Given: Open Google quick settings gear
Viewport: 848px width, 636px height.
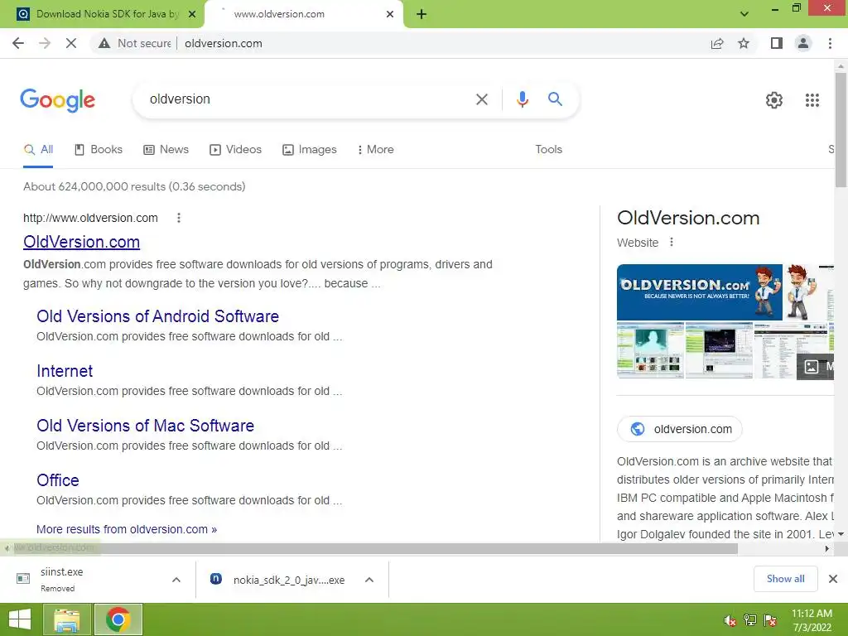Looking at the screenshot, I should [774, 100].
